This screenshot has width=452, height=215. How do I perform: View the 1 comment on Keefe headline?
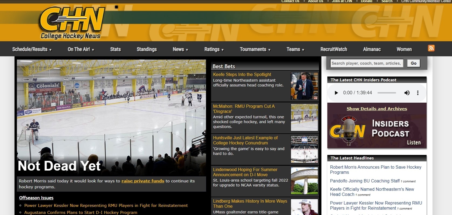[x=363, y=195]
